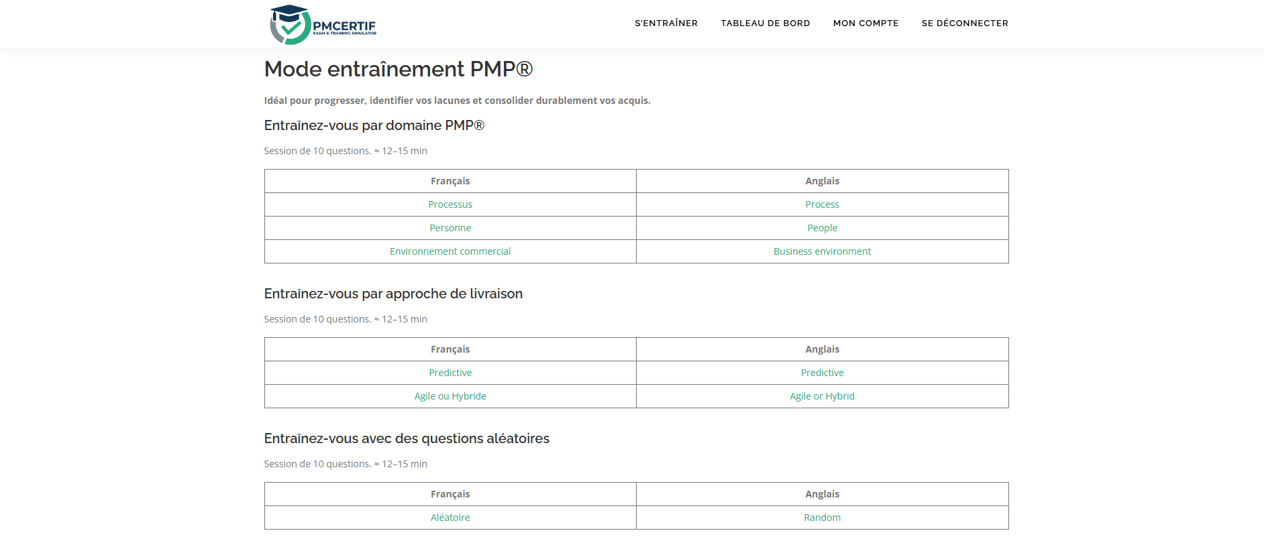1264x541 pixels.
Task: Open MON COMPTE in navigation
Action: pos(865,23)
